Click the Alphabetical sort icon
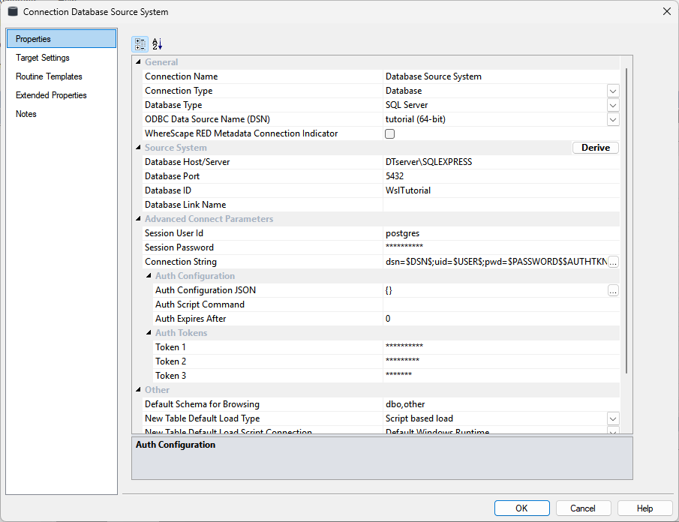Screen dimensions: 679x522 (157, 44)
